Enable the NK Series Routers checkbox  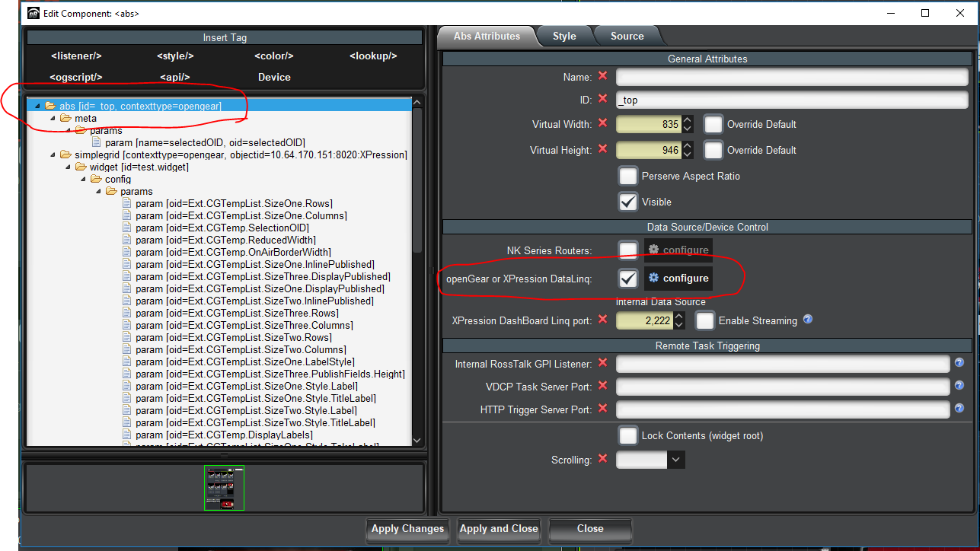pyautogui.click(x=627, y=250)
